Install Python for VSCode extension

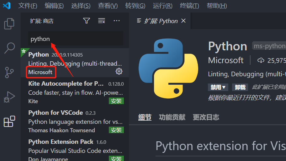116,130
